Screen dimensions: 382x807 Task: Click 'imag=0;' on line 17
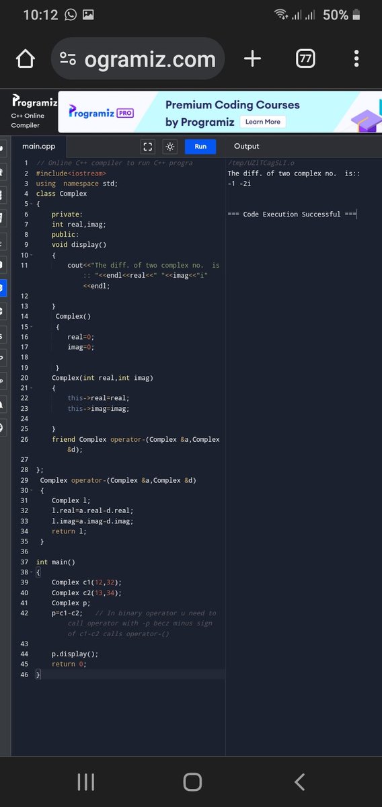coord(81,347)
